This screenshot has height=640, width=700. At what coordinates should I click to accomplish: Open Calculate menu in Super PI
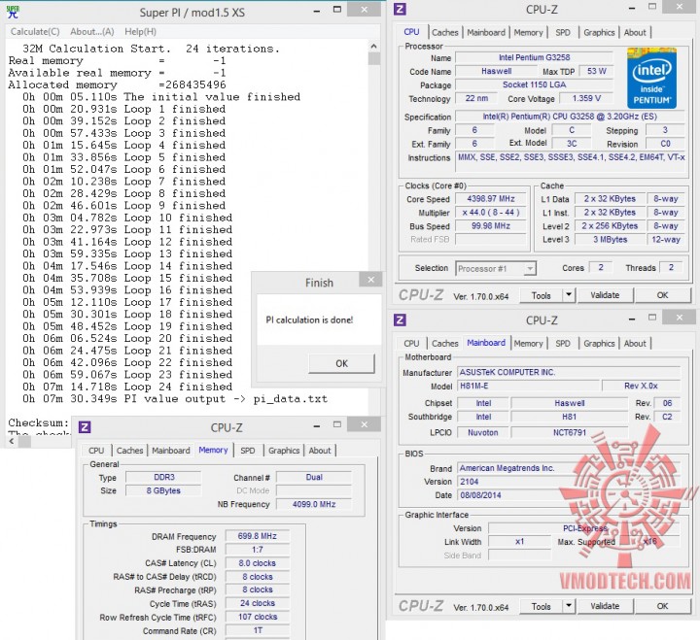click(35, 32)
